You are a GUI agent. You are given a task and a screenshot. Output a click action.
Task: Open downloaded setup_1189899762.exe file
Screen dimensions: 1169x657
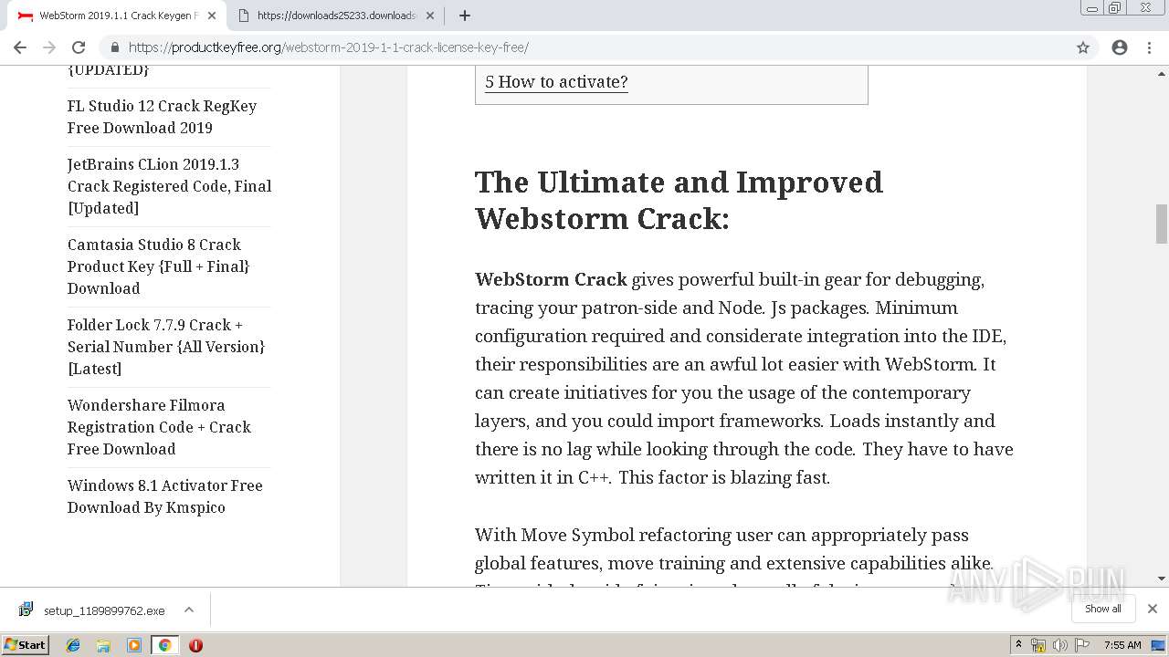tap(104, 610)
